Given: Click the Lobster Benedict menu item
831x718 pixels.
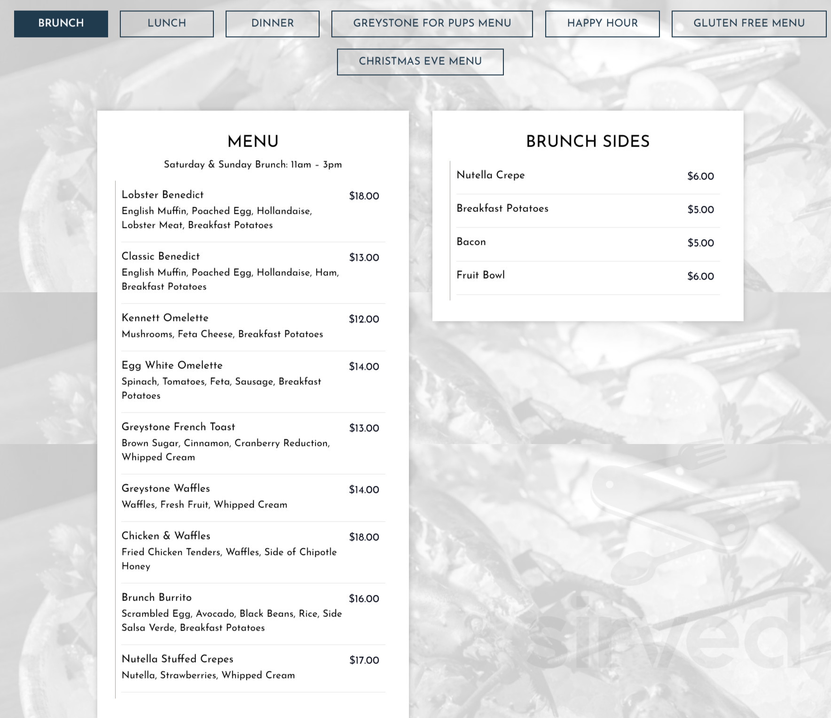Looking at the screenshot, I should [162, 195].
